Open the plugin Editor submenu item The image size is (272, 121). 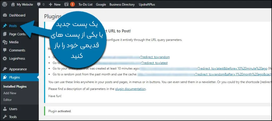click(7, 100)
